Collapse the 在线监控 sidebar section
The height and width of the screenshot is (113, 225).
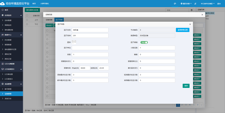pyautogui.click(x=21, y=15)
